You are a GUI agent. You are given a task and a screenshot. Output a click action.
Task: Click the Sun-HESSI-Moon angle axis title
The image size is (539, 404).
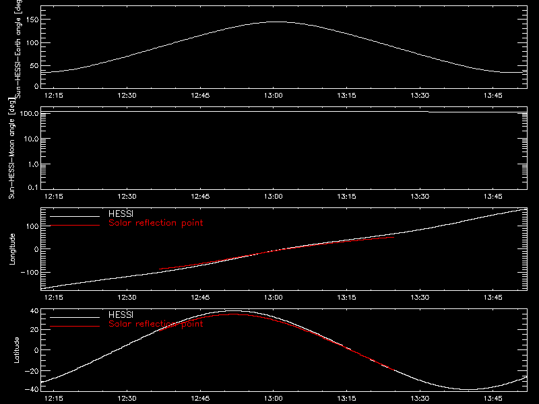11,148
